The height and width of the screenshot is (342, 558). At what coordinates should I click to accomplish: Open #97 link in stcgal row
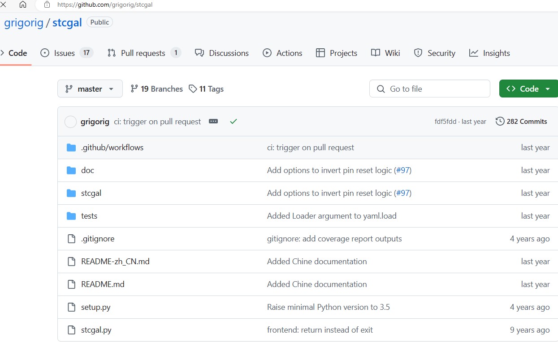(x=402, y=193)
